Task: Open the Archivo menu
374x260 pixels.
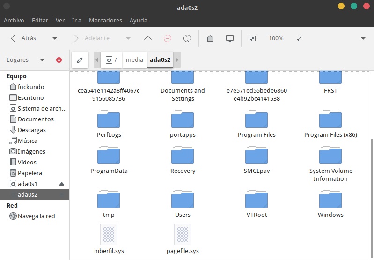Action: coord(14,21)
